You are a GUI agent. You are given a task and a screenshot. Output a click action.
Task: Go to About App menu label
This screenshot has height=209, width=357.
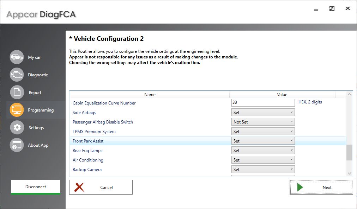[x=38, y=145]
